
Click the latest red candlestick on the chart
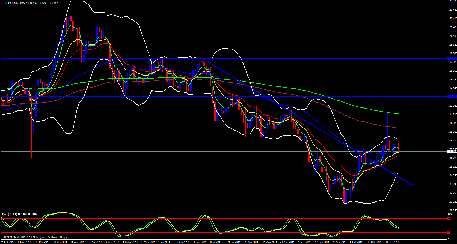tap(399, 147)
